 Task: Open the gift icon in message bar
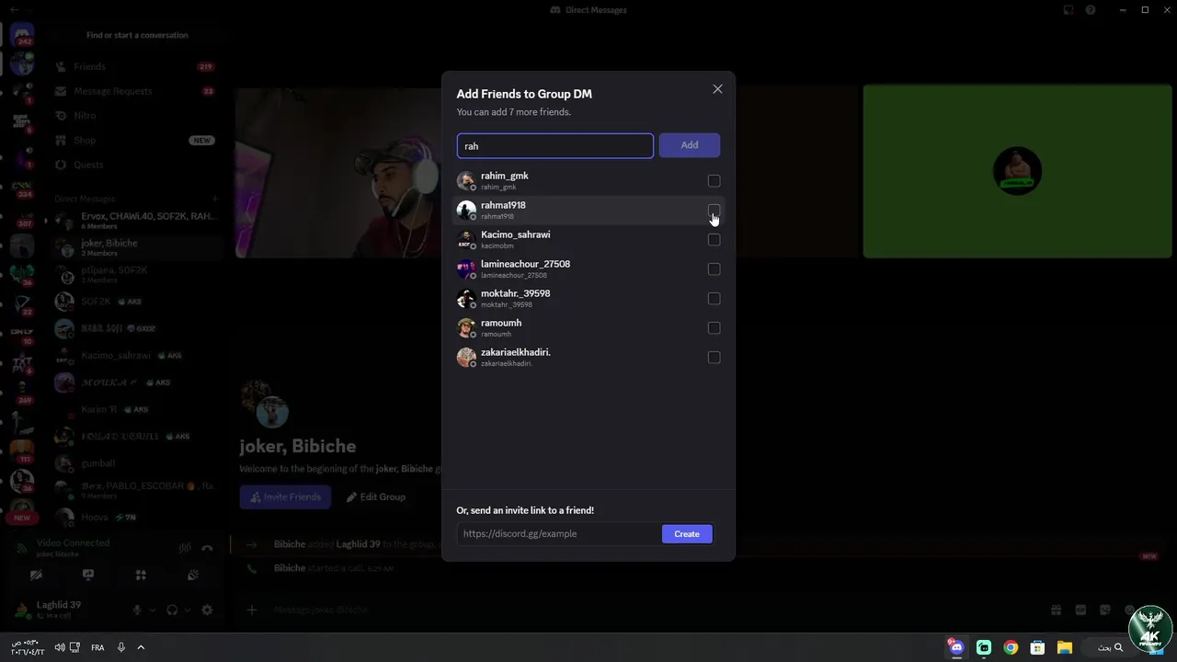(1057, 610)
